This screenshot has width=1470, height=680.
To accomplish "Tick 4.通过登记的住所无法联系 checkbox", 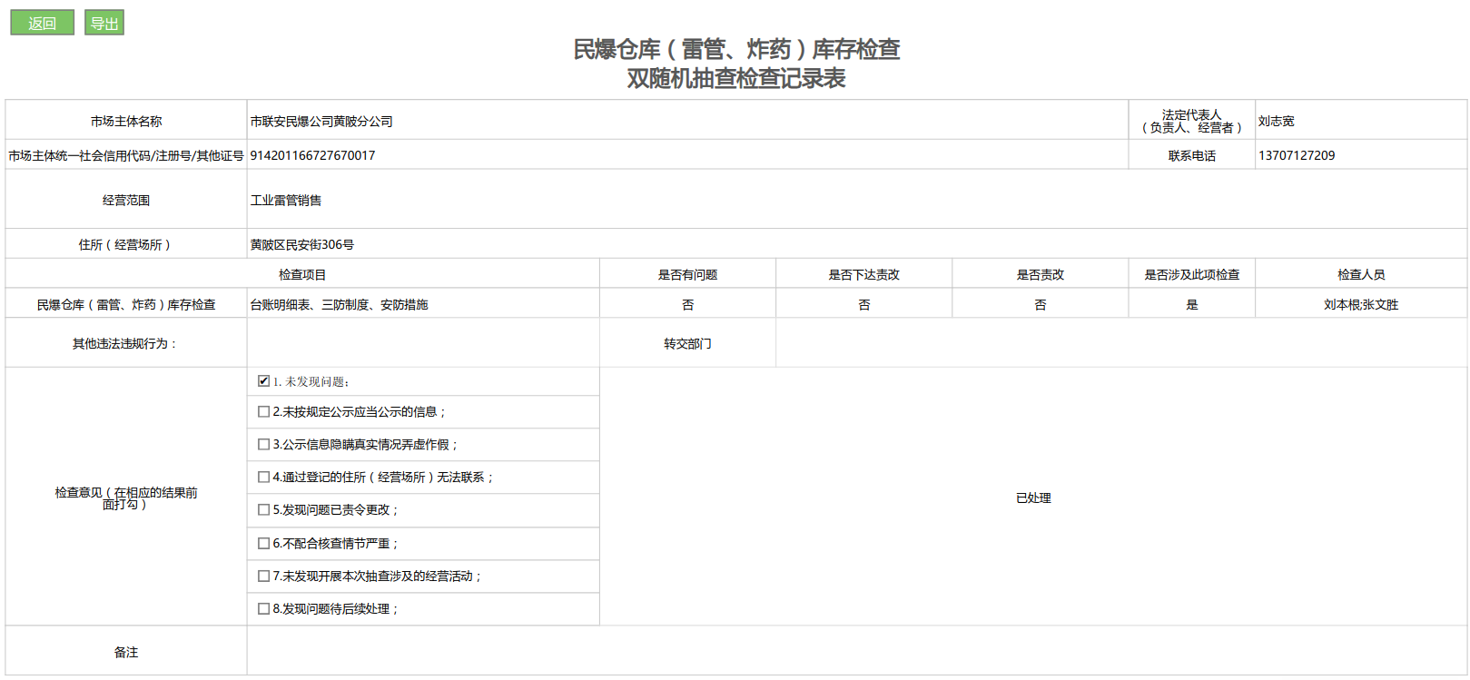I will 263,478.
